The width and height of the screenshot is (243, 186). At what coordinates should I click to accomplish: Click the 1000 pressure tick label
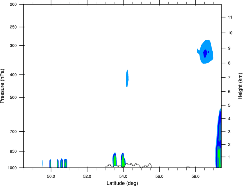[x=12, y=168]
